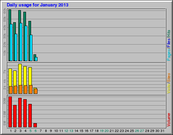Click the short red Volume bar for day 6
The width and height of the screenshot is (173, 135).
(x=35, y=125)
